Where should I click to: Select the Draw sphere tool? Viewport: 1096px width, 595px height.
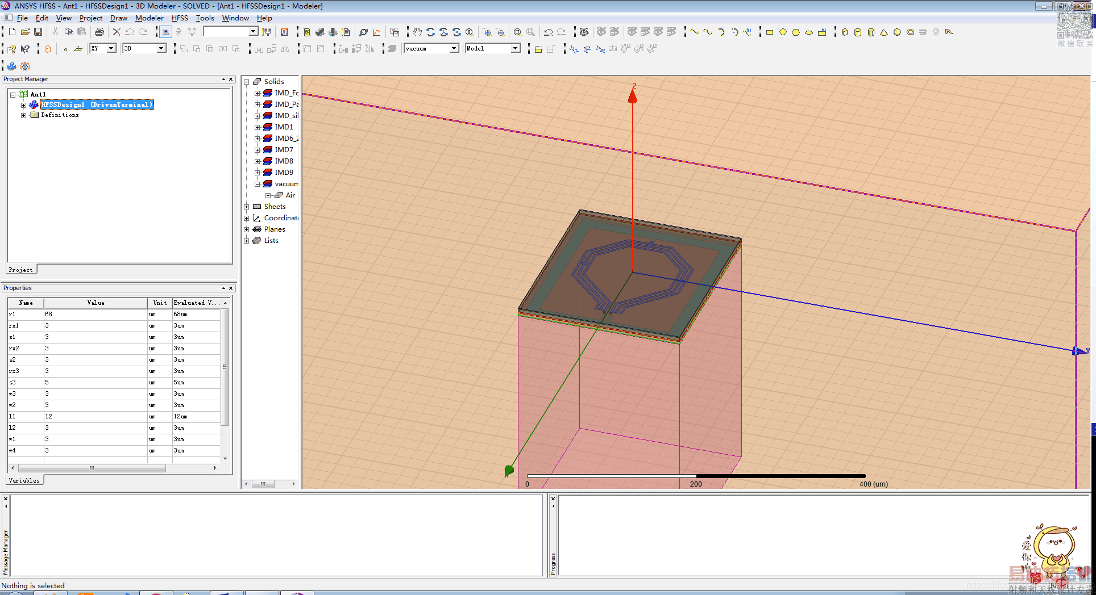pyautogui.click(x=897, y=32)
